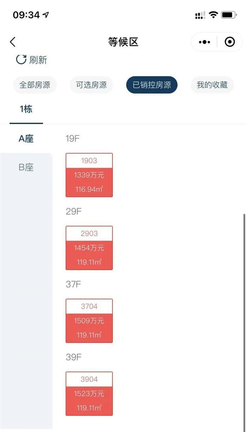Choose A座 in the sidebar
Image resolution: width=247 pixels, height=432 pixels.
26,139
